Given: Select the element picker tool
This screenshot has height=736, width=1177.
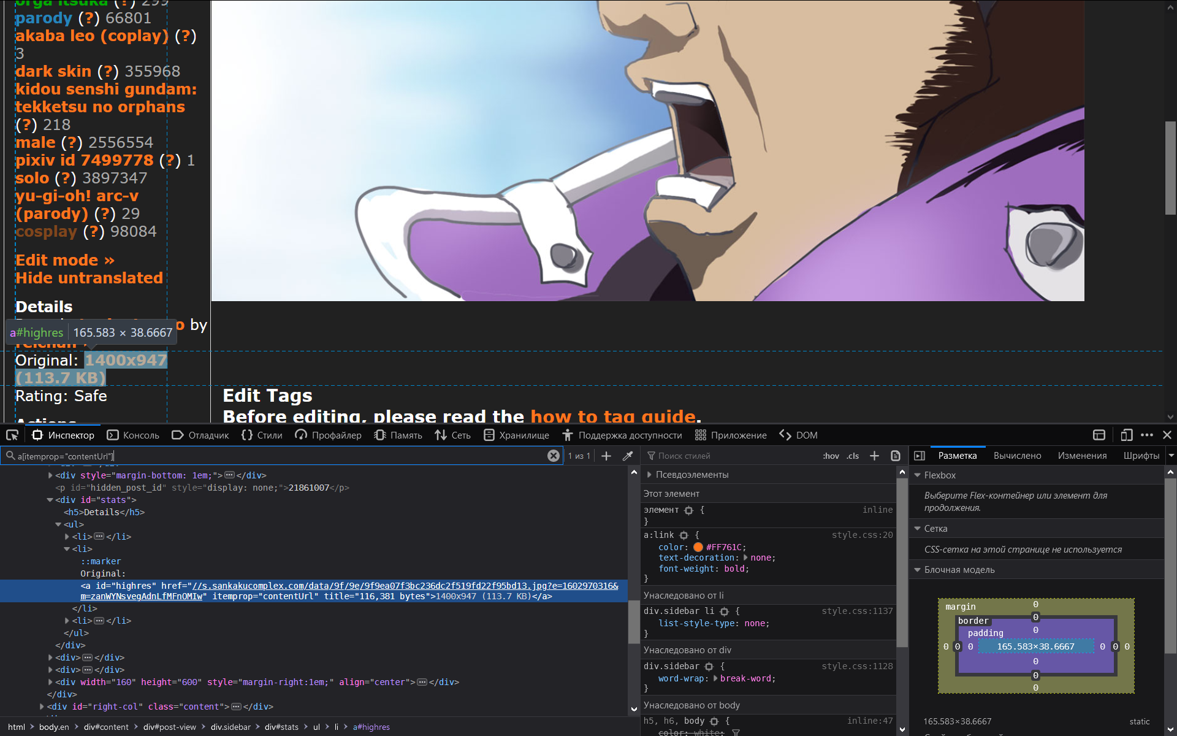Looking at the screenshot, I should 12,435.
